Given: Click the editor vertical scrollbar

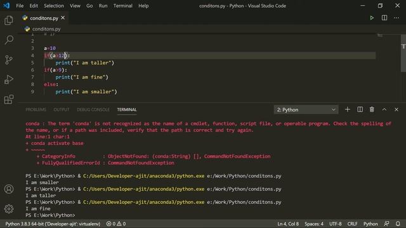Looking at the screenshot, I should coord(403,53).
